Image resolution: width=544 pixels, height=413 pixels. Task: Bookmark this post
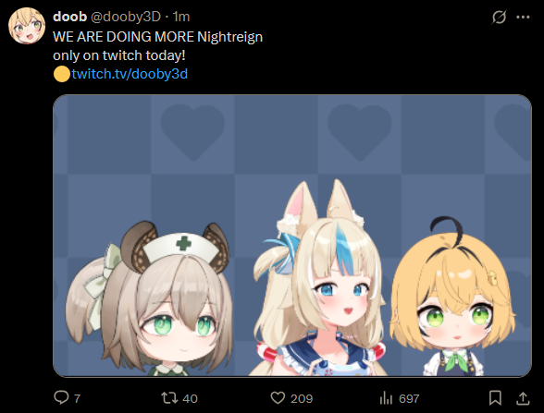tap(495, 397)
